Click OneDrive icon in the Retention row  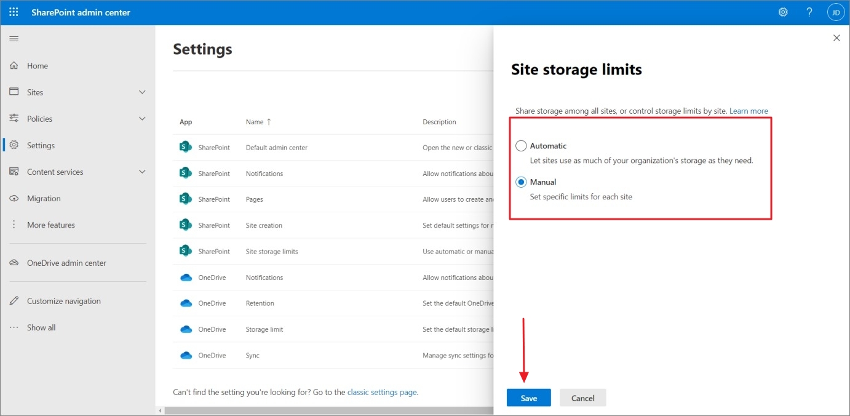(186, 303)
